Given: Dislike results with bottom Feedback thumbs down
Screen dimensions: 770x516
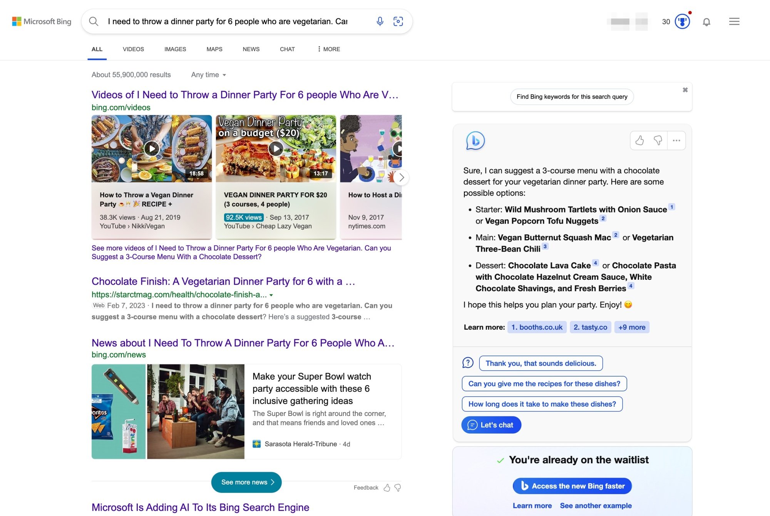Looking at the screenshot, I should pyautogui.click(x=398, y=488).
